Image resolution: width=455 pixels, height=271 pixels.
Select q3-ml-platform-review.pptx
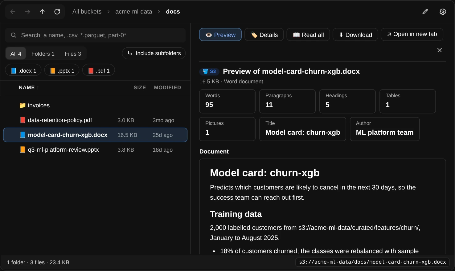[x=95, y=150]
